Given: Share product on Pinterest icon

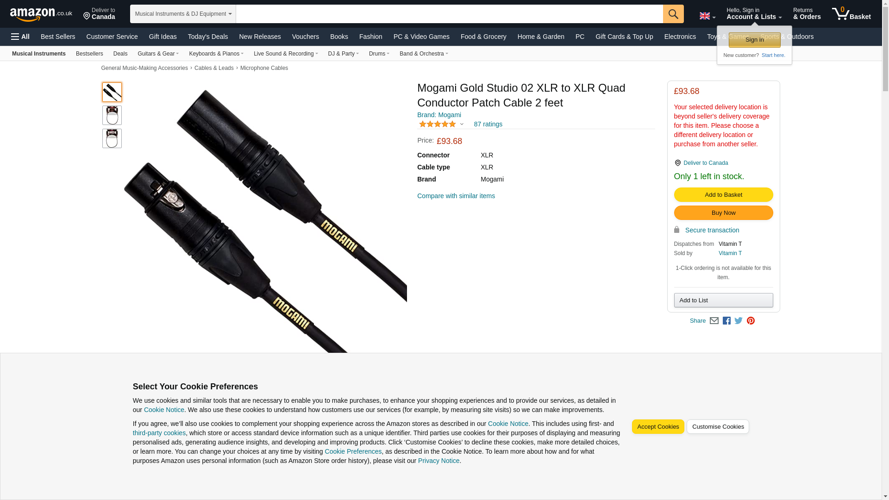Looking at the screenshot, I should click(x=751, y=321).
